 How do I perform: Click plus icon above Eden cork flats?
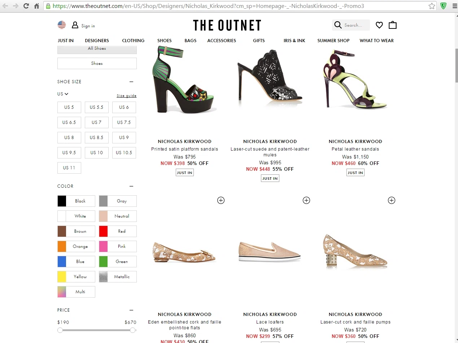tap(221, 200)
